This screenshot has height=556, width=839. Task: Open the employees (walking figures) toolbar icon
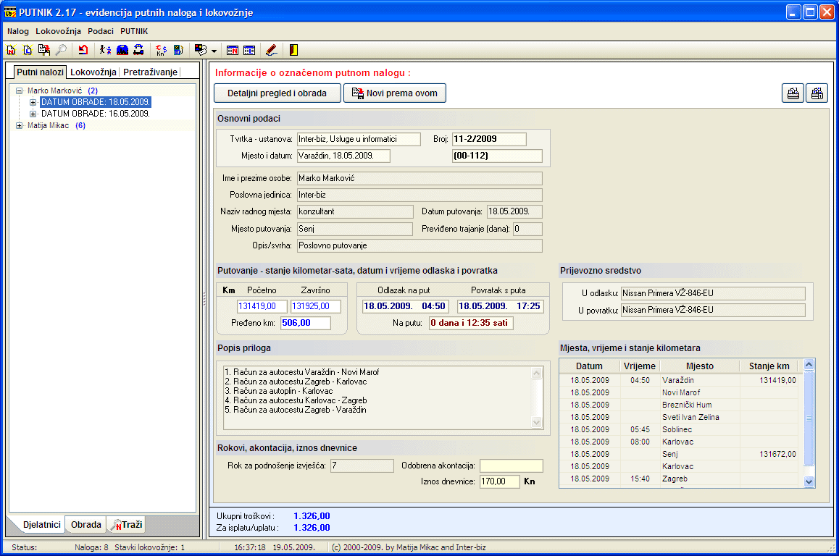point(106,51)
